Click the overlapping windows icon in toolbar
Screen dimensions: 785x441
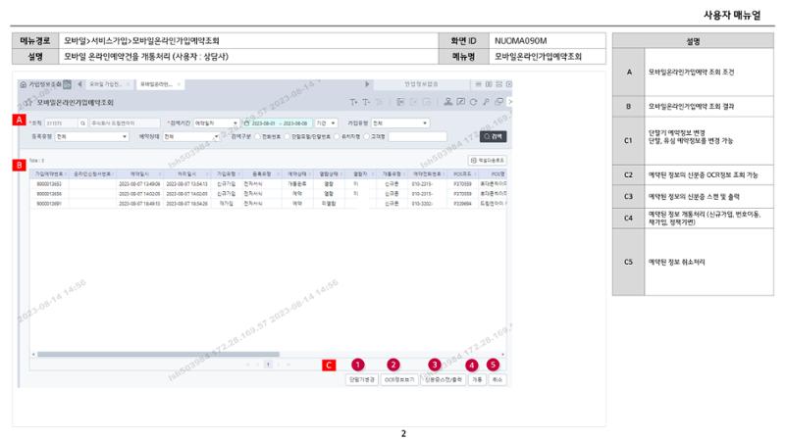click(x=498, y=102)
